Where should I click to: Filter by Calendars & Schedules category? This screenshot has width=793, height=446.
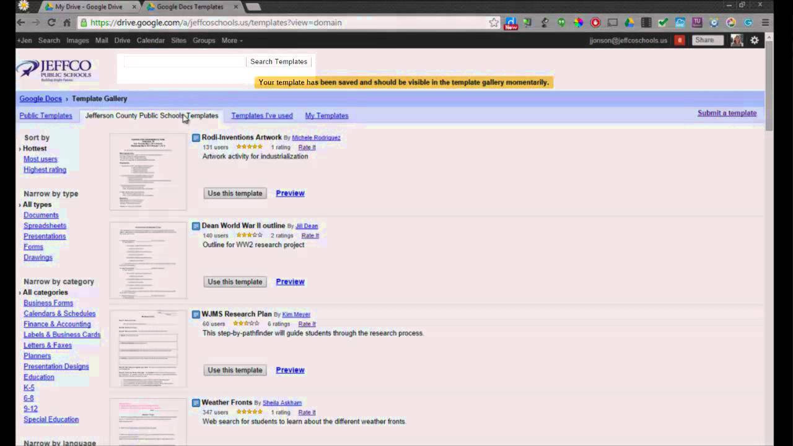point(59,313)
